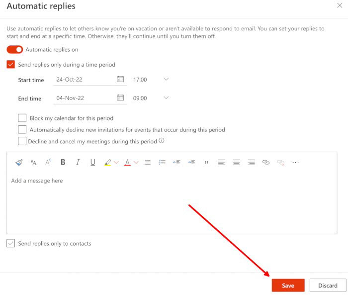Expand the End time 09:00 dropdown
The width and height of the screenshot is (348, 296).
tap(166, 98)
